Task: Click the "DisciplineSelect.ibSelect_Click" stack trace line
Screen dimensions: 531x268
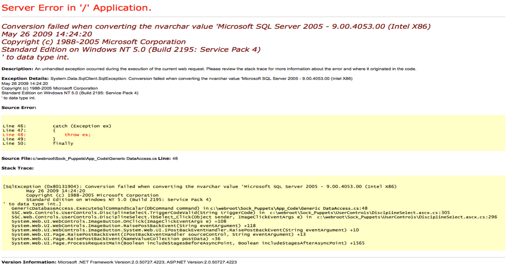Action: click(254, 217)
